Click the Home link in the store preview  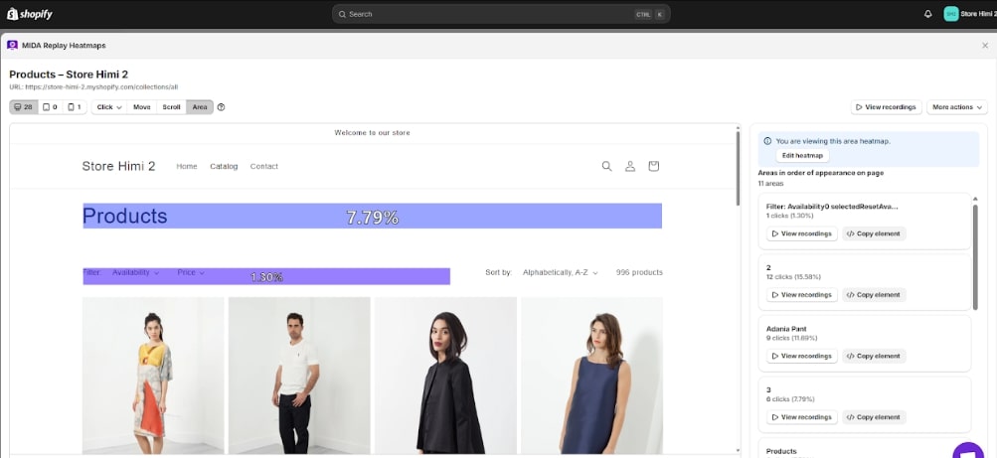point(187,167)
